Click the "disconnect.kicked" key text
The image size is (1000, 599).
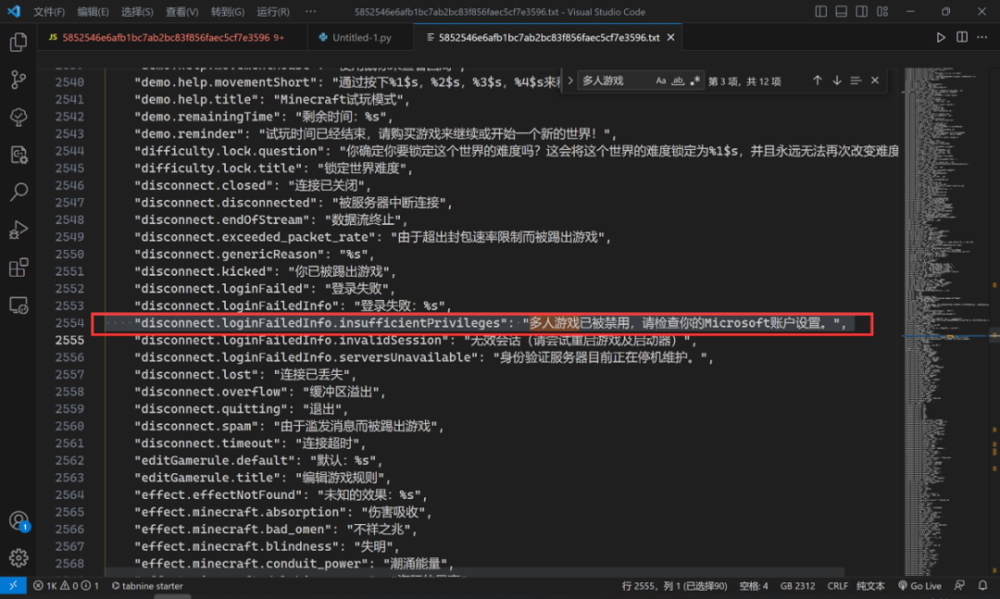point(204,271)
